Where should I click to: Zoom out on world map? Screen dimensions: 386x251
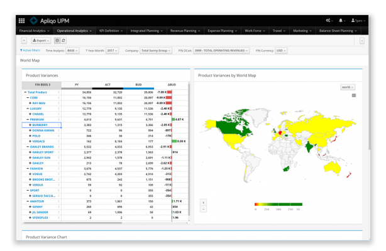click(x=203, y=209)
